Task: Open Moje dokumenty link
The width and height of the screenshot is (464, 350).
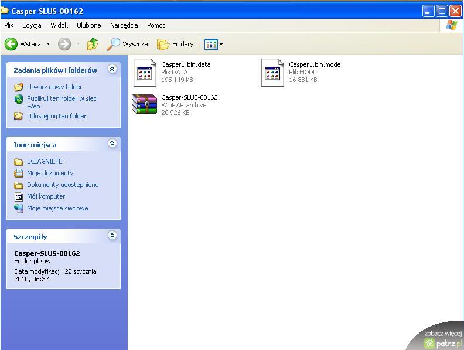Action: coord(50,173)
